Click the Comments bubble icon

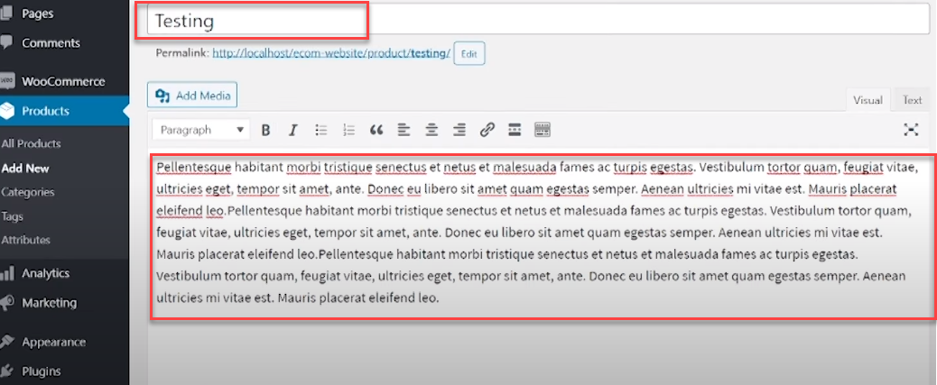(x=6, y=42)
